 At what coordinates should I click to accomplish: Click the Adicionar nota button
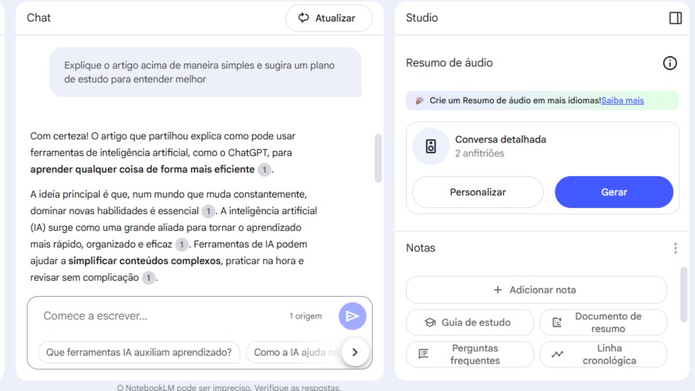(536, 290)
